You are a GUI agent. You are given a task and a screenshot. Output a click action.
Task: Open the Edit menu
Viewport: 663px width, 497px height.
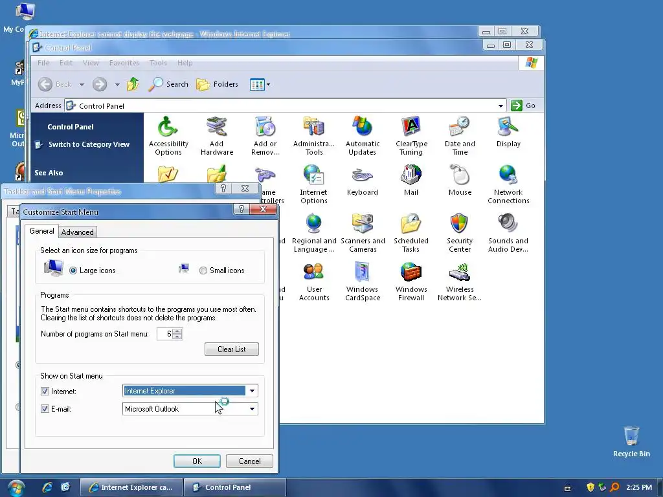65,63
